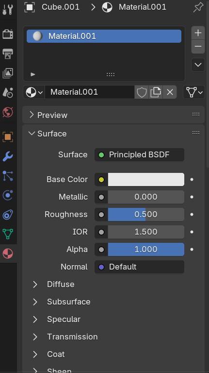209x373 pixels.
Task: Click the Cube.001 object icon in breadcrumb
Action: [x=30, y=7]
